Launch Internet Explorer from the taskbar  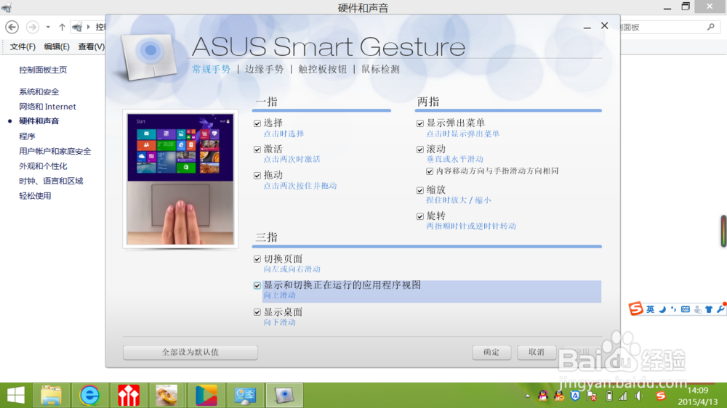pos(89,395)
